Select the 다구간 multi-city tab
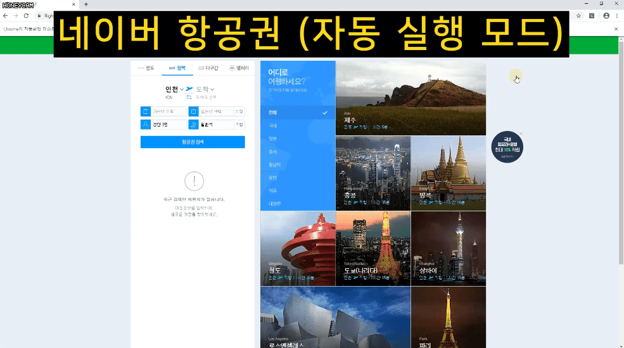The height and width of the screenshot is (348, 624). pyautogui.click(x=208, y=68)
